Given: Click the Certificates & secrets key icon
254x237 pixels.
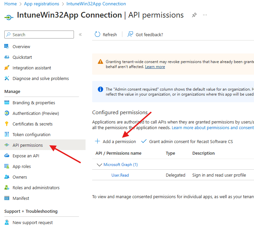Looking at the screenshot, I should coord(7,124).
